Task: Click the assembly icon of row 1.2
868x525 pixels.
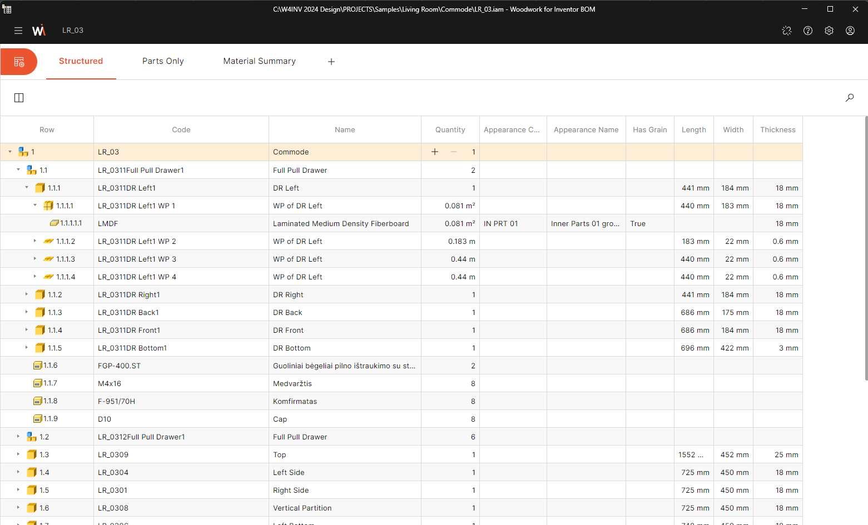Action: pyautogui.click(x=32, y=437)
